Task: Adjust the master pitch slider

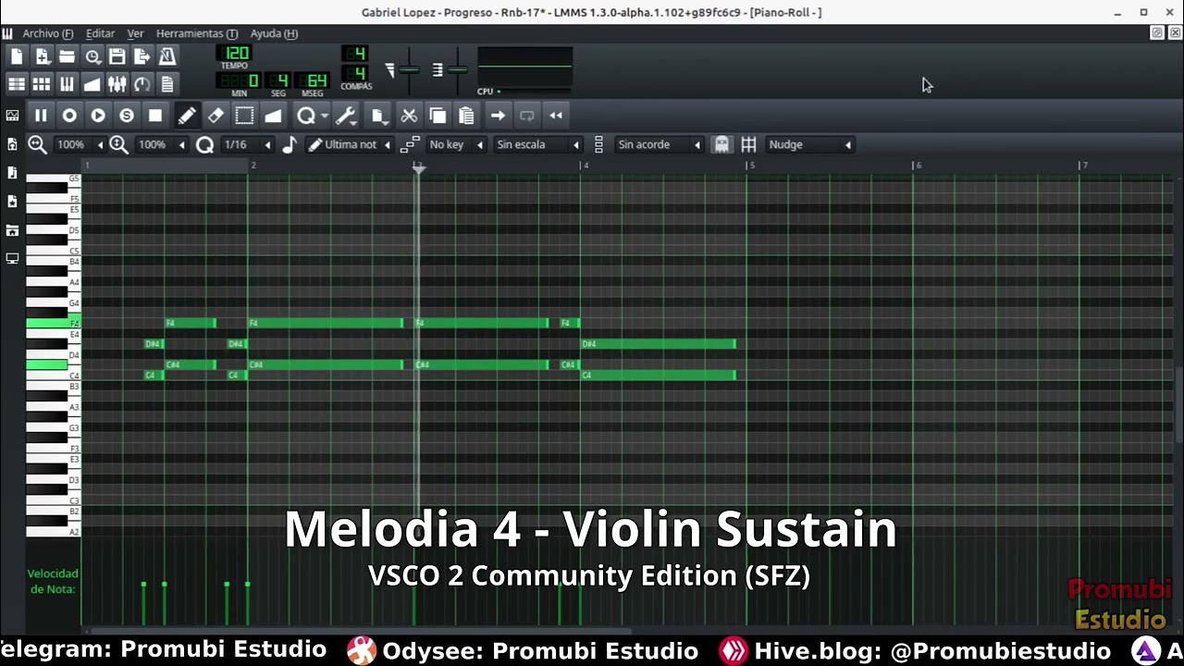Action: click(458, 70)
